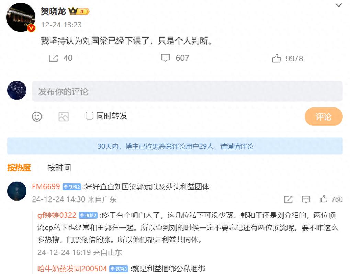The image size is (350, 274).
Task: Sort comments by 按时间
Action: coord(59,168)
